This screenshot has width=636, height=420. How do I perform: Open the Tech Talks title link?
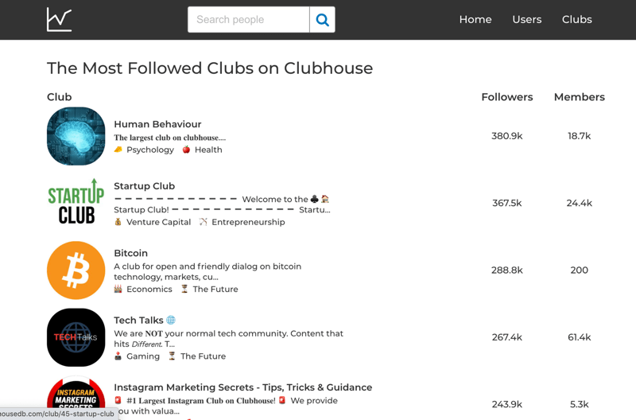[x=138, y=321]
